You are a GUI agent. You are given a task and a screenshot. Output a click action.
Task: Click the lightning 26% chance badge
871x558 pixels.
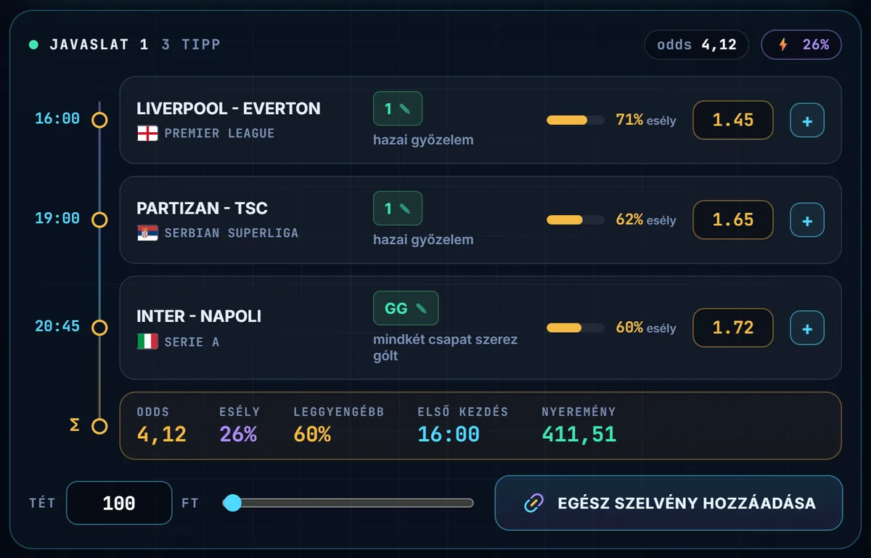click(x=801, y=44)
